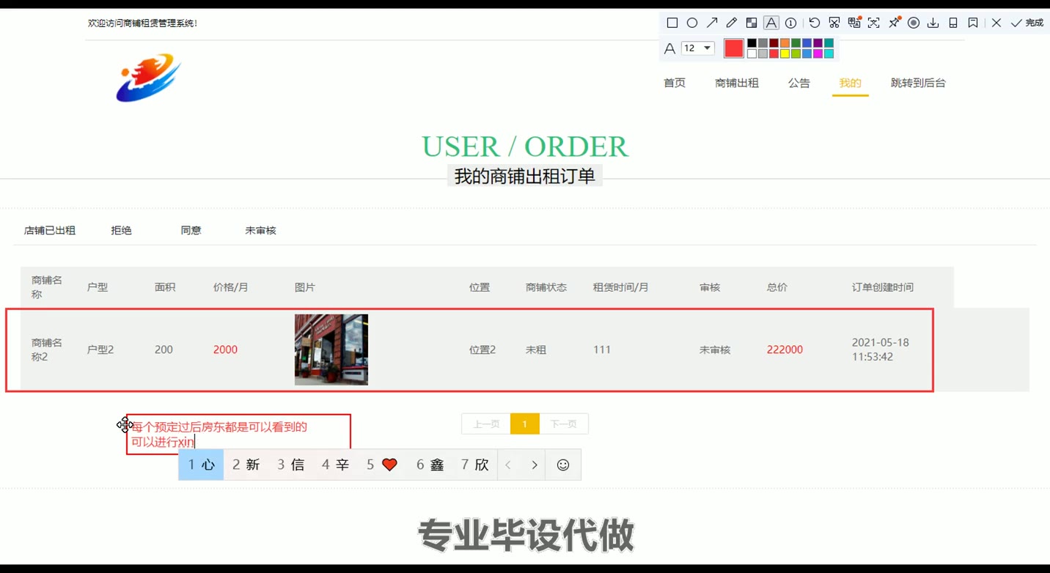Pick the purple color swatch
1050x573 pixels.
(x=818, y=43)
